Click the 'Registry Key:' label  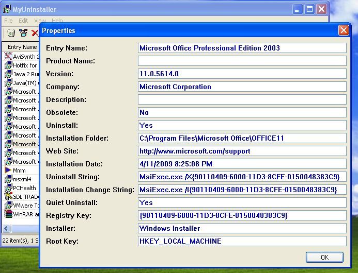click(69, 216)
